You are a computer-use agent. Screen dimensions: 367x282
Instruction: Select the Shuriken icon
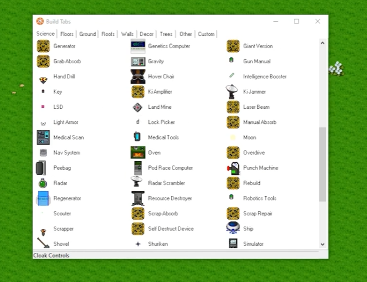tap(138, 244)
